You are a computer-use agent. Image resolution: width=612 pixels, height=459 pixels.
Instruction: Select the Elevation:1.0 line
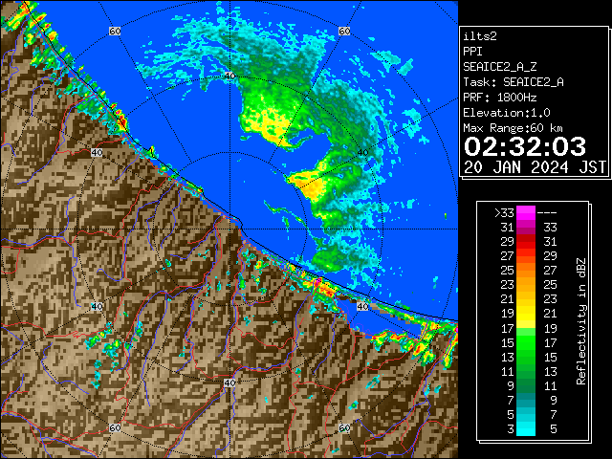click(506, 113)
